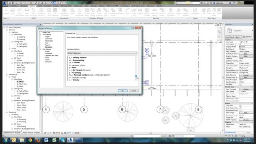
Task: Click Edit button for Visibility/Graphics Overrides
Action: 246,54
